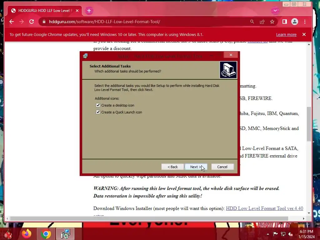Open Firefox from the taskbar
The height and width of the screenshot is (240, 320).
click(27, 234)
